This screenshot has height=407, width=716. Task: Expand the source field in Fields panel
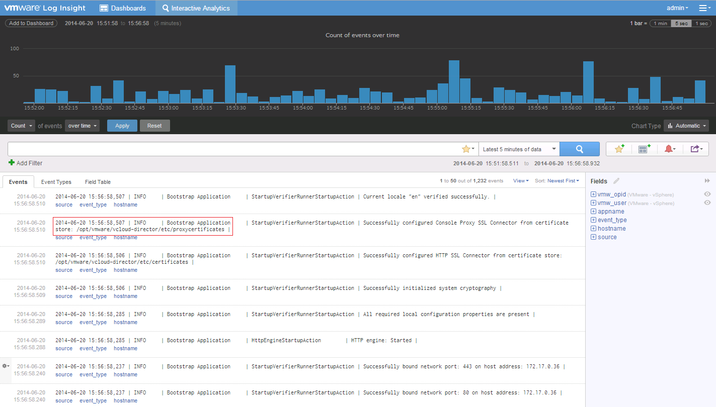pos(593,237)
